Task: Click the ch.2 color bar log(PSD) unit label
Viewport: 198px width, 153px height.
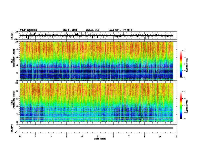Action: pyautogui.click(x=187, y=106)
